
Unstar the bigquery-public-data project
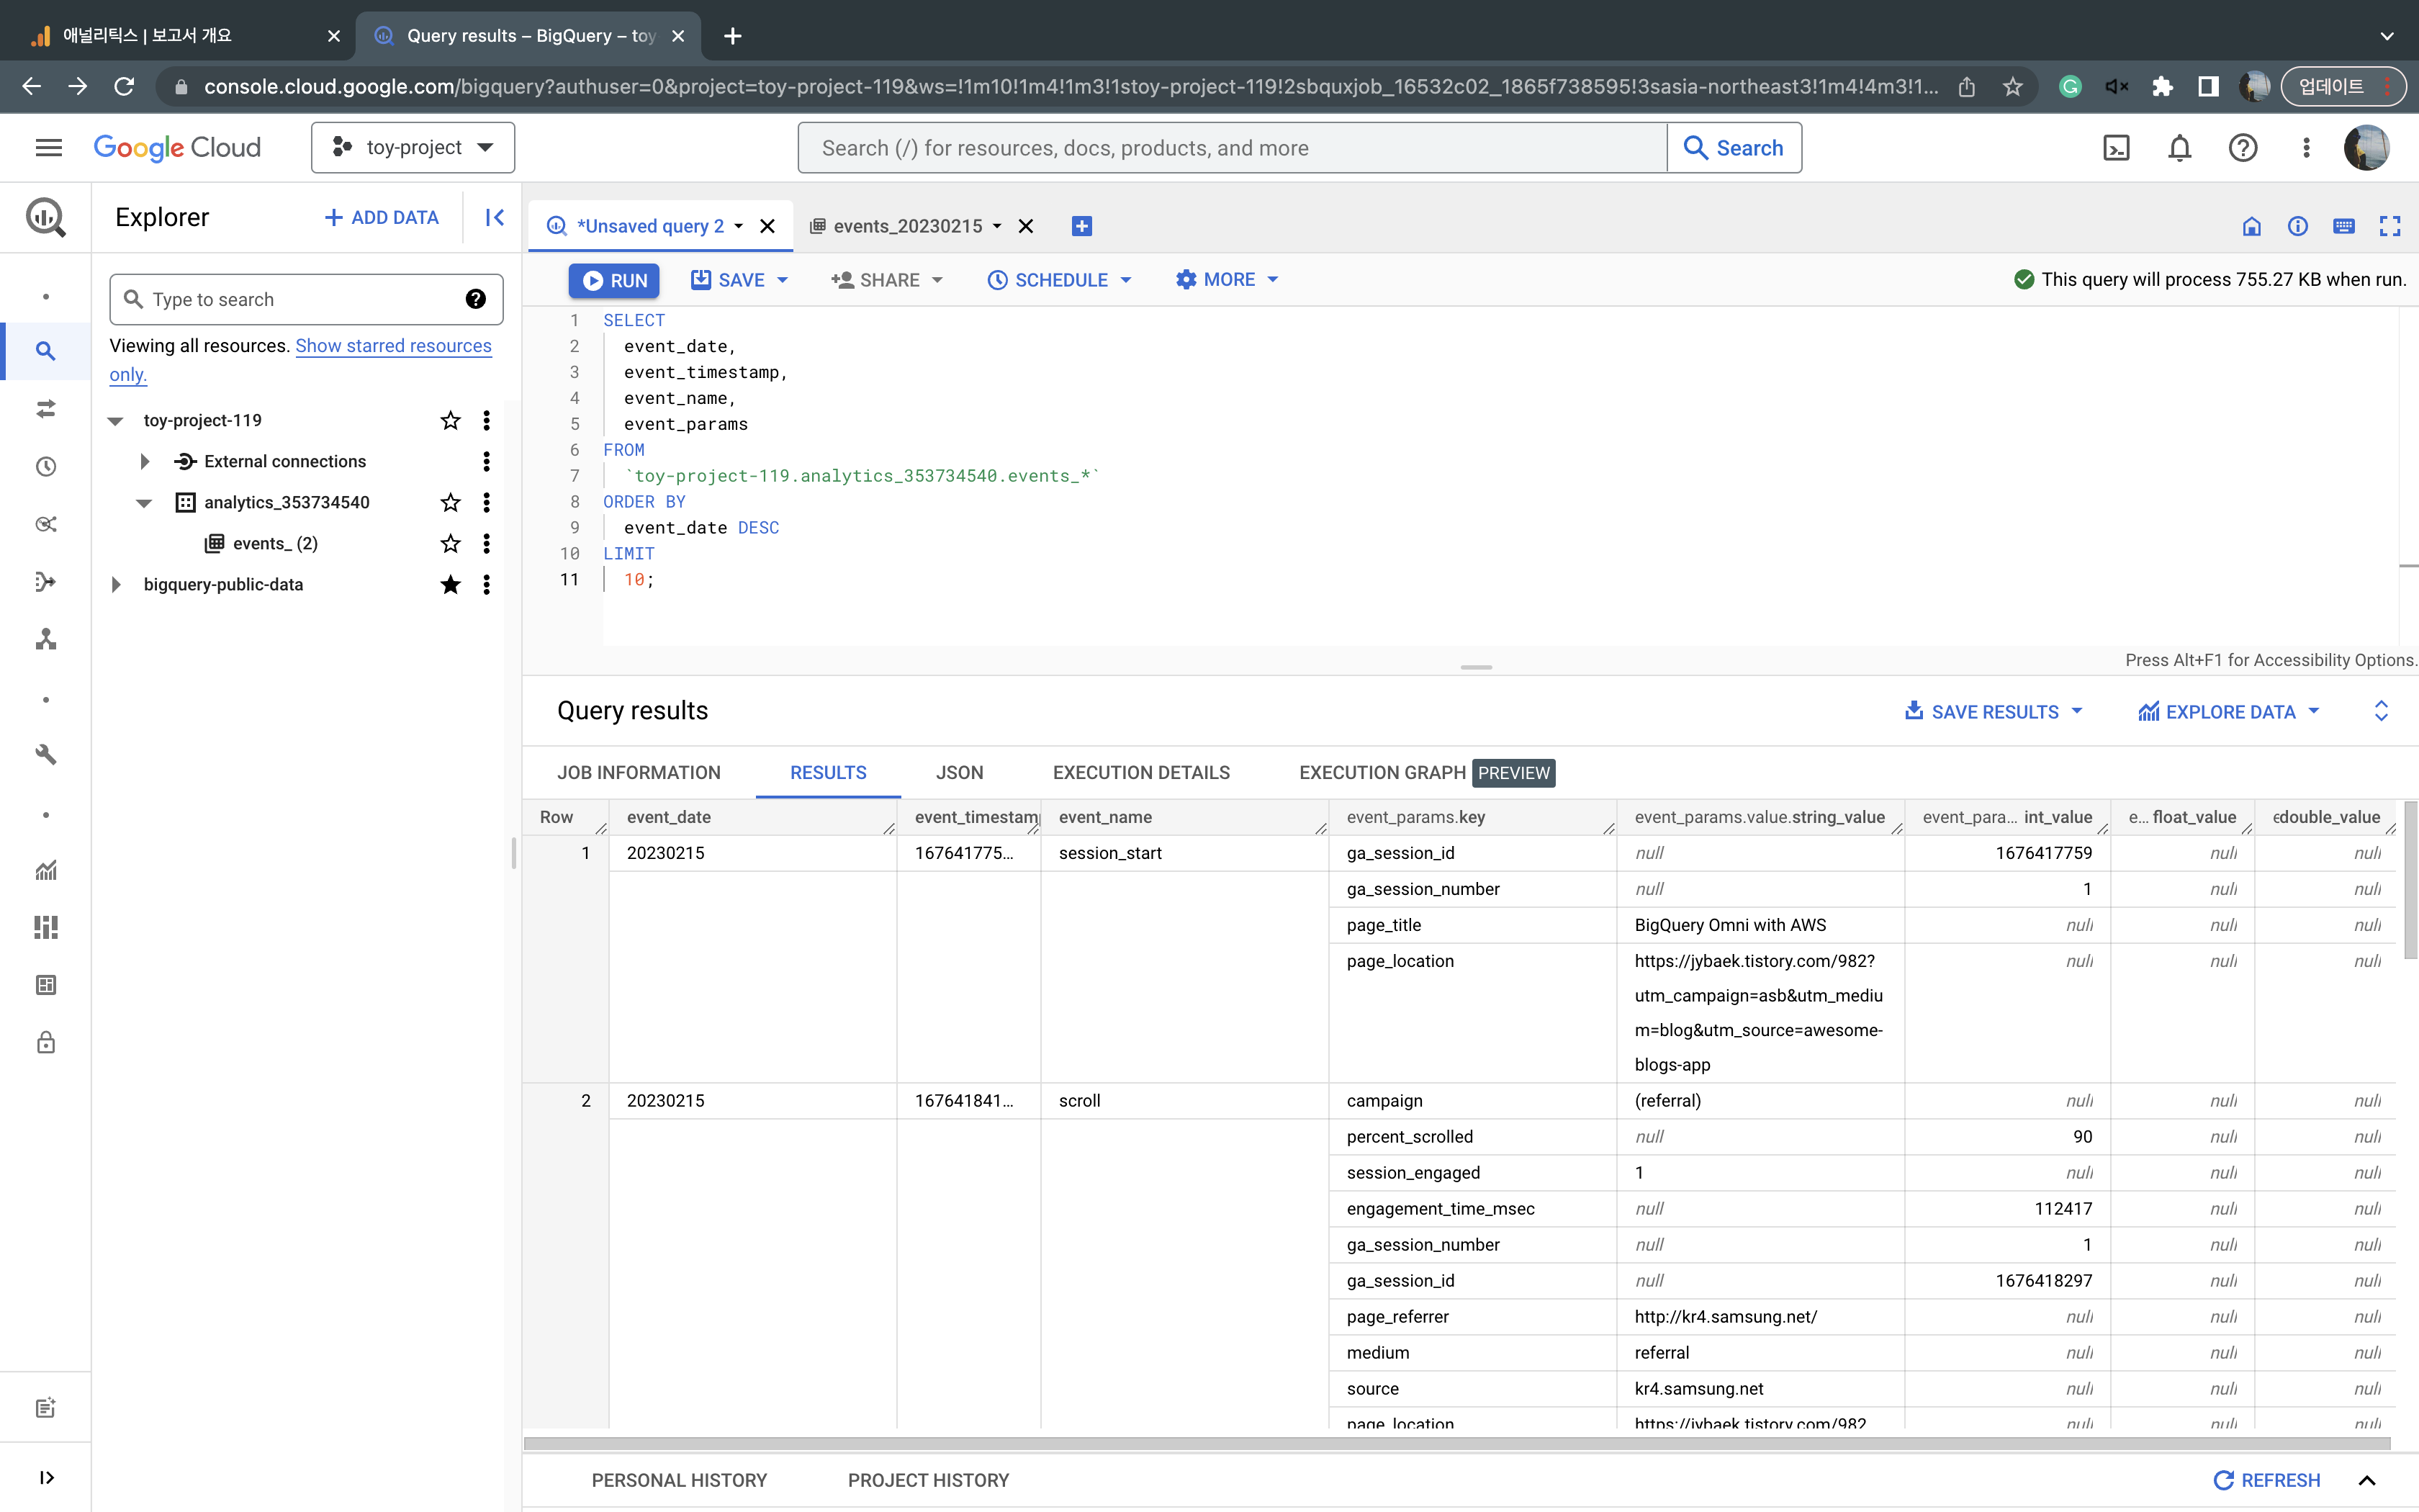[x=450, y=584]
